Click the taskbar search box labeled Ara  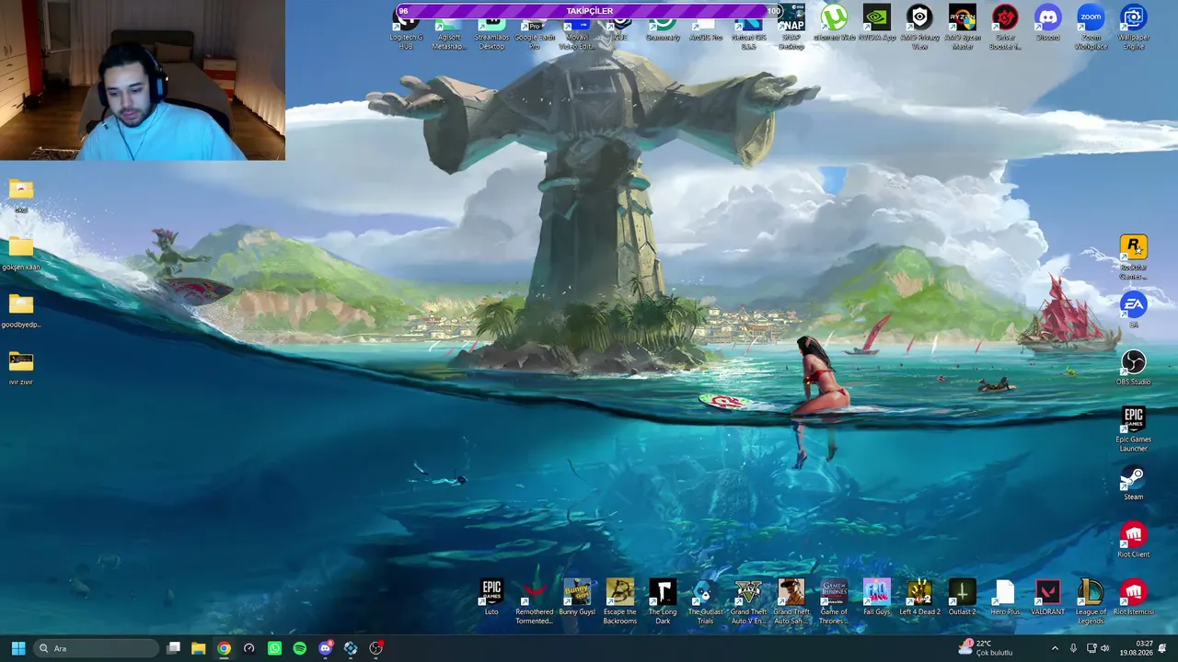click(x=97, y=648)
